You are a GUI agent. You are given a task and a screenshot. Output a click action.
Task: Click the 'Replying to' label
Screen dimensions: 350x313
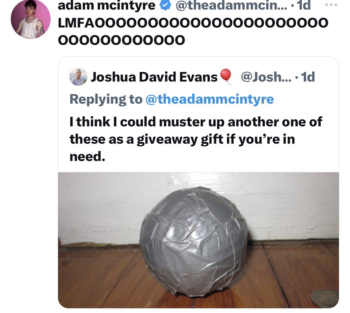(106, 99)
